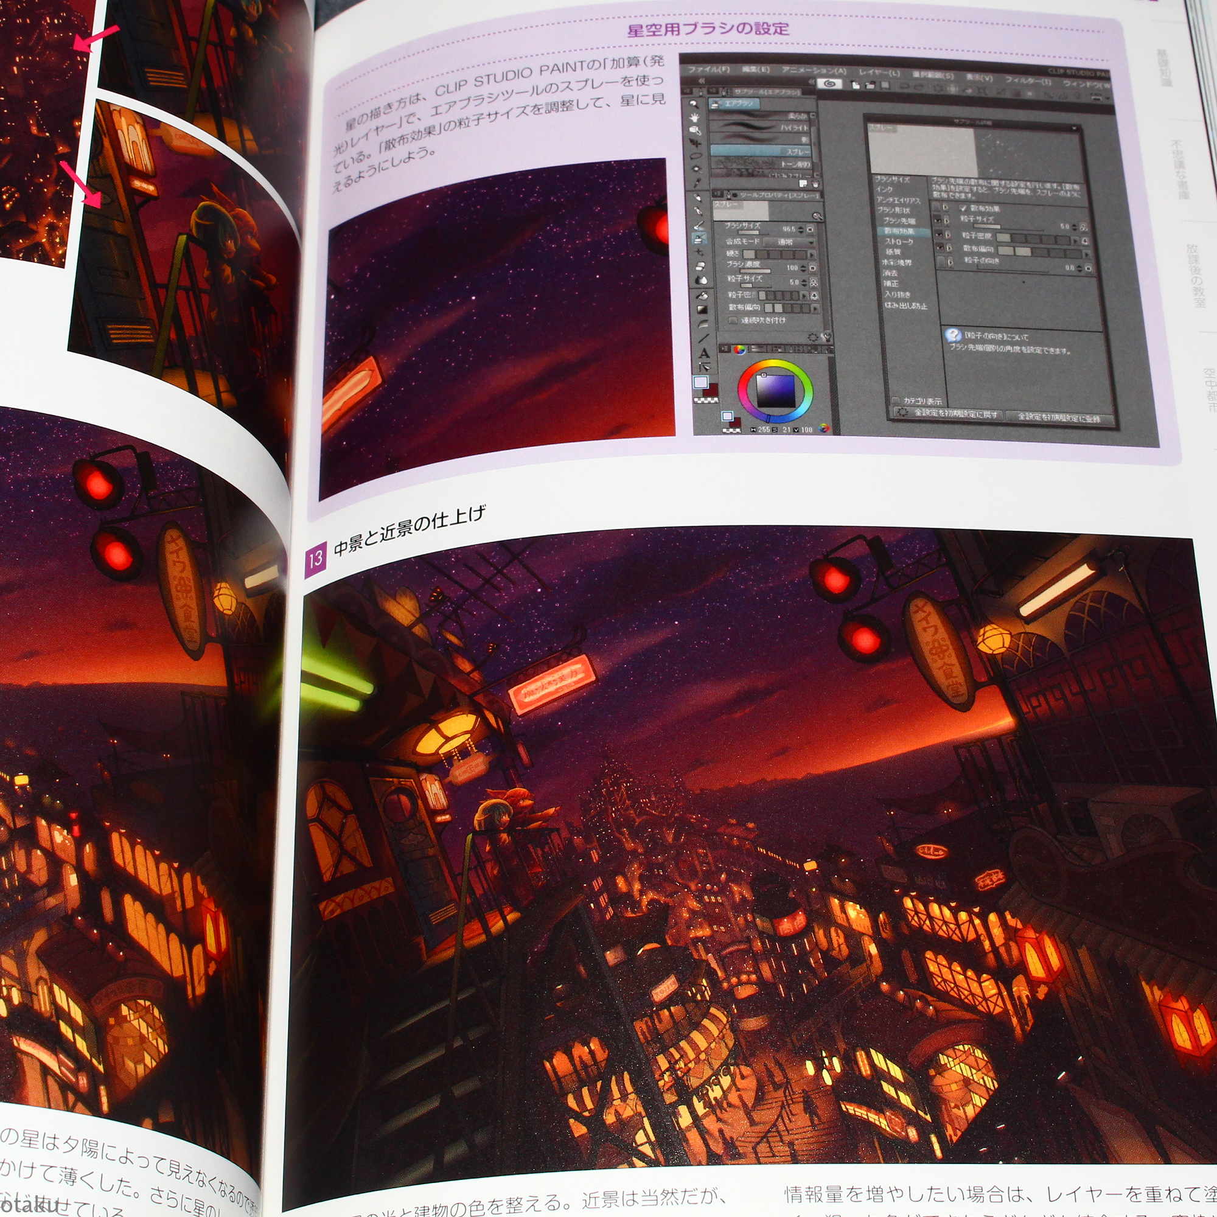Click the New file toolbar icon
The height and width of the screenshot is (1217, 1217).
(x=856, y=85)
